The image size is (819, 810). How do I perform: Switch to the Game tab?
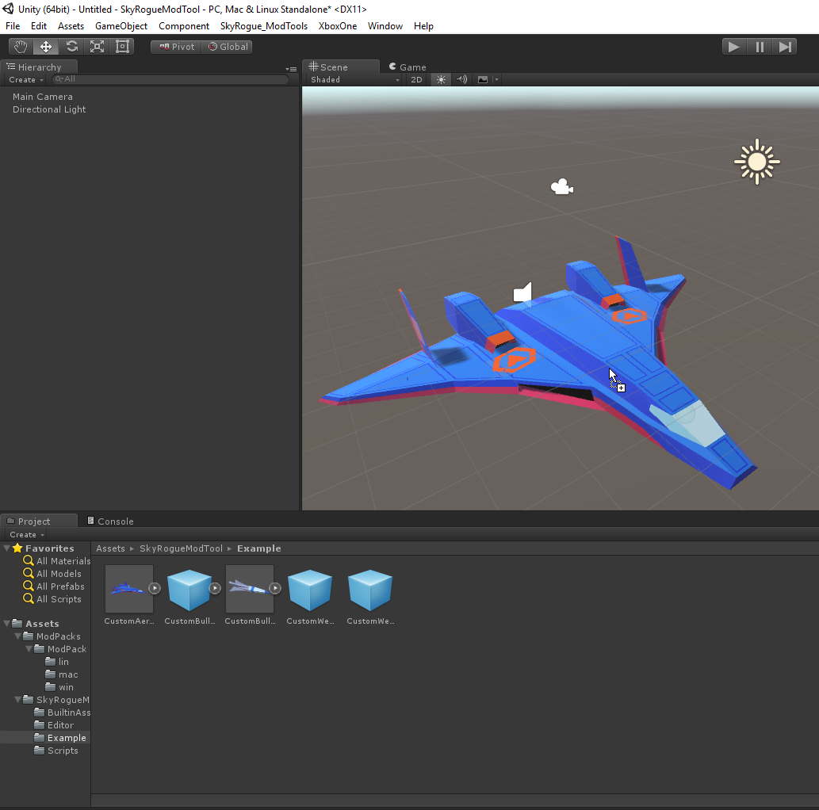(408, 67)
